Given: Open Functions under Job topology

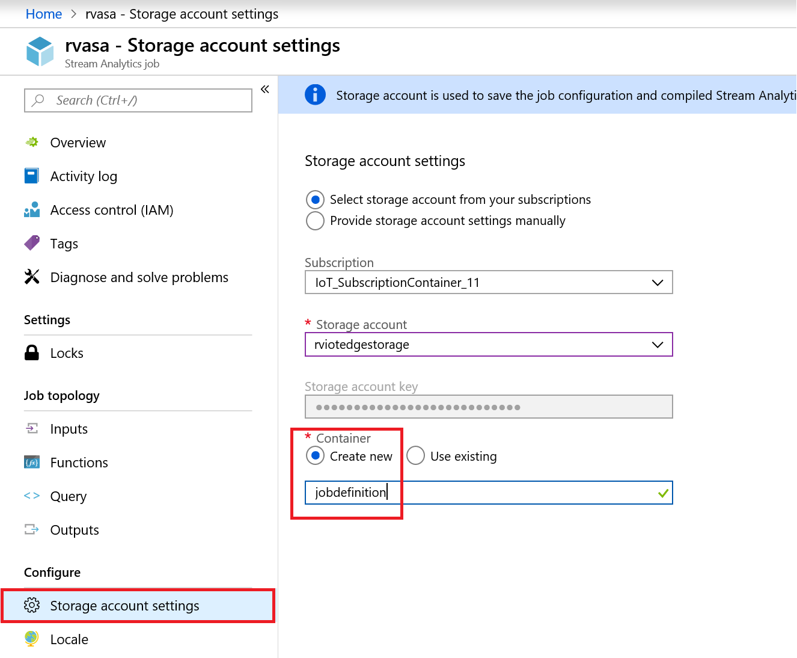Looking at the screenshot, I should click(x=79, y=463).
